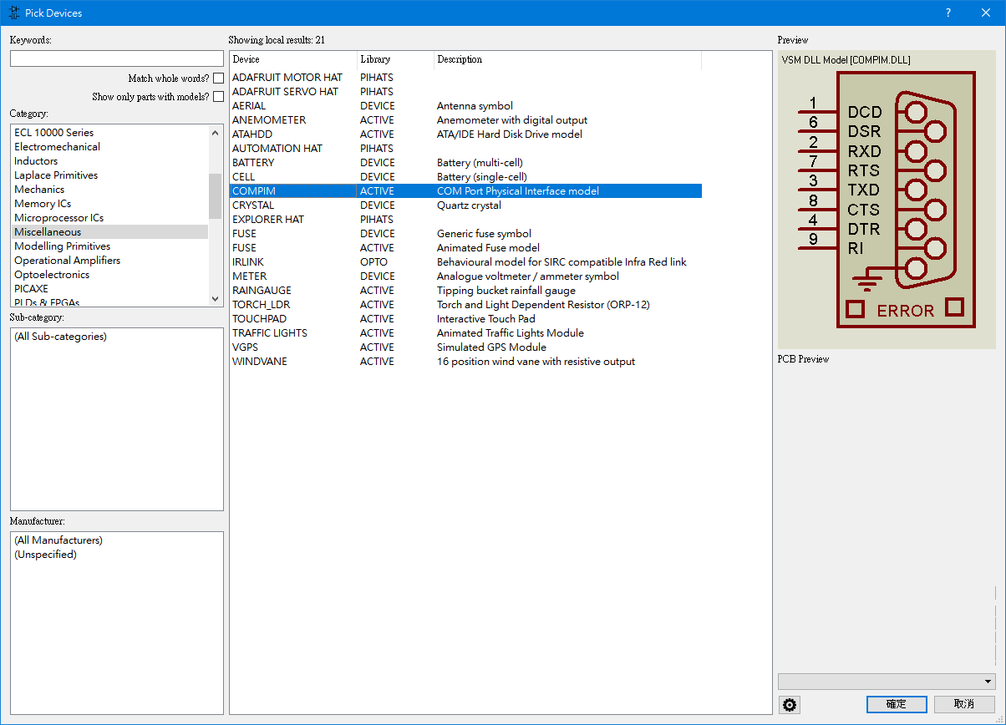Image resolution: width=1006 pixels, height=725 pixels.
Task: Enable Match whole words checkbox
Action: (218, 79)
